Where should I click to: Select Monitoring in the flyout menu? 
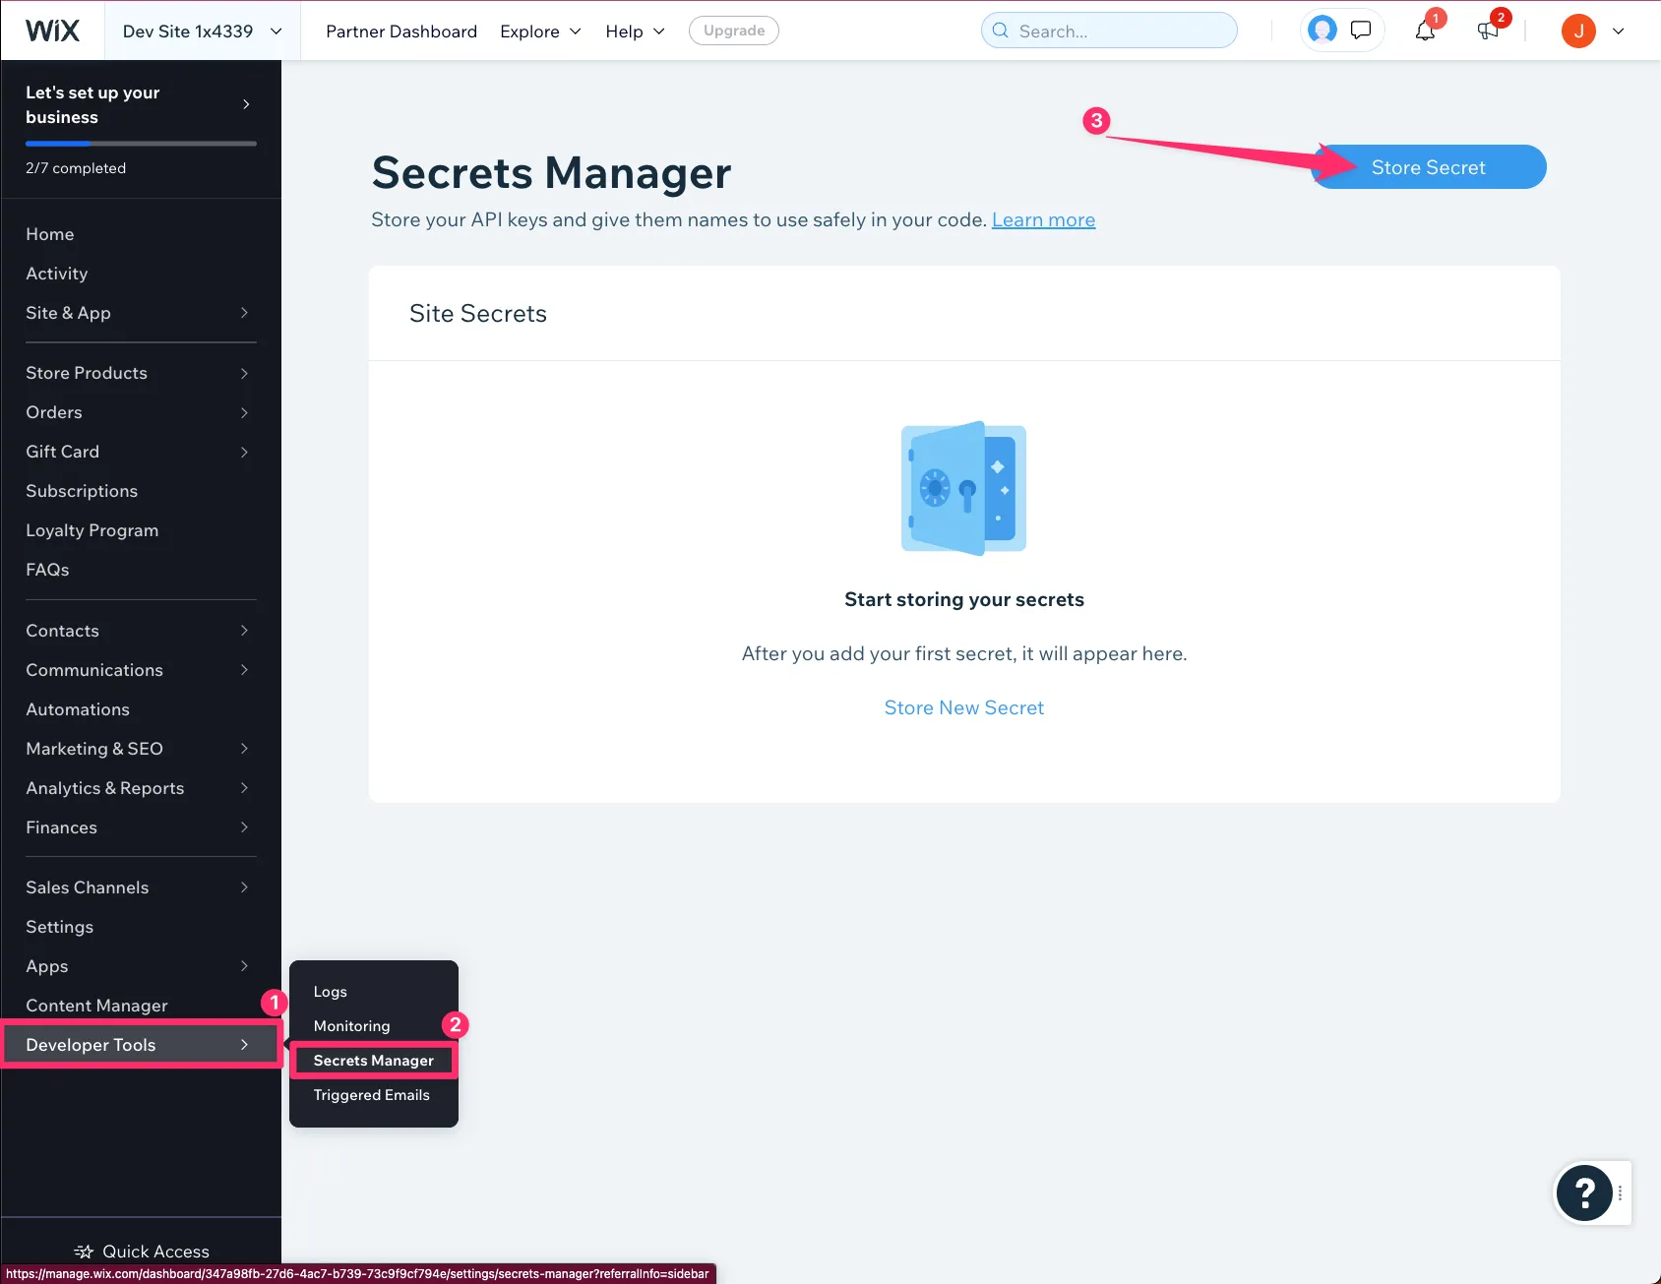(352, 1026)
